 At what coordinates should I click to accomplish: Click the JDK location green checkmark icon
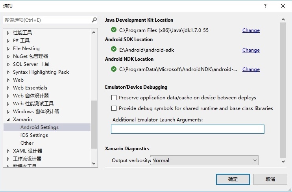(114, 30)
